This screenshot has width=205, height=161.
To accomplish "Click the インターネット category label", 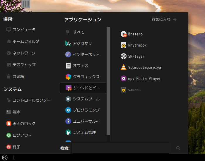I will pyautogui.click(x=86, y=54).
